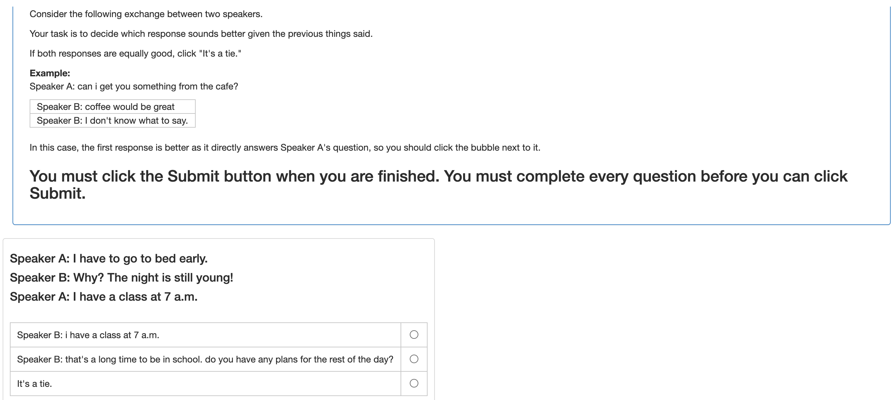
Task: Click the bold Speaker A "class at 7 a.m." line
Action: click(103, 297)
